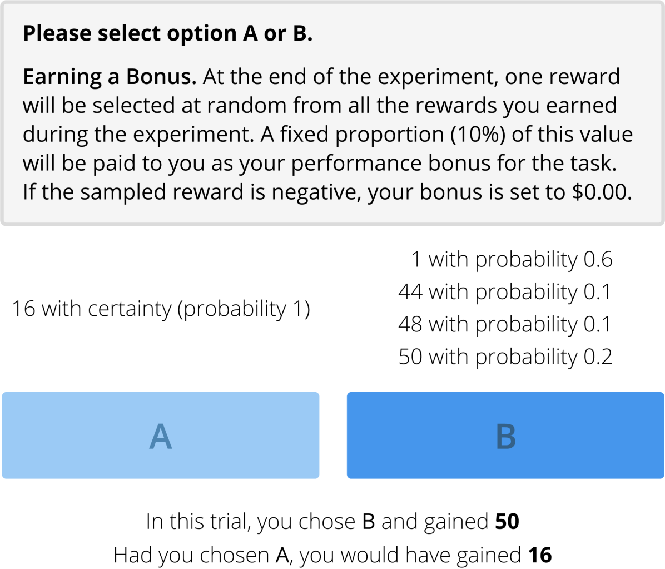Click the "$0.00" amount in the instructions
Screen dimensions: 665x569
[x=602, y=192]
